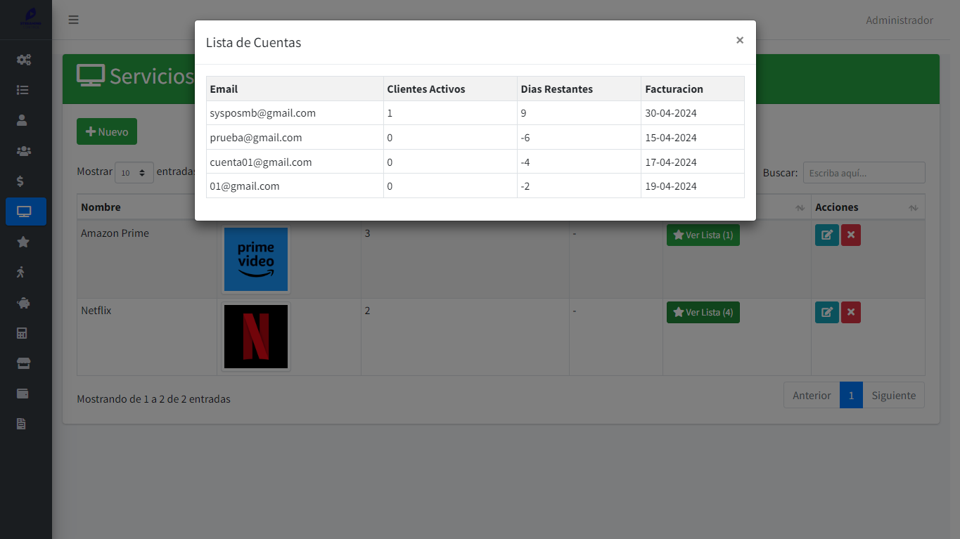Open Ver Lista (1) for Amazon Prime
Screen dimensions: 960x539
point(703,235)
